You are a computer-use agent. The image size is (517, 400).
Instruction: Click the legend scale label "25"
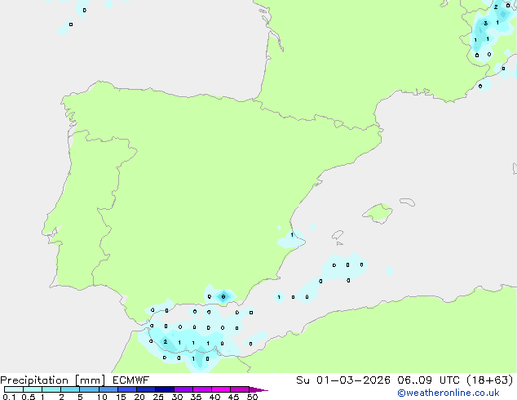(x=158, y=397)
